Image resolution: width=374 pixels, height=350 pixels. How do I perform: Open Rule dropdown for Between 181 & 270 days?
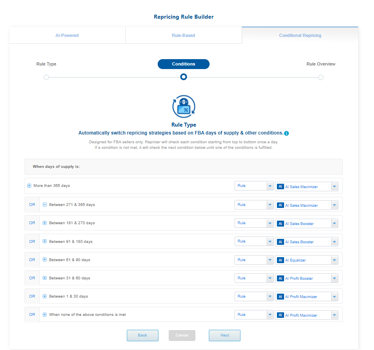tap(254, 223)
